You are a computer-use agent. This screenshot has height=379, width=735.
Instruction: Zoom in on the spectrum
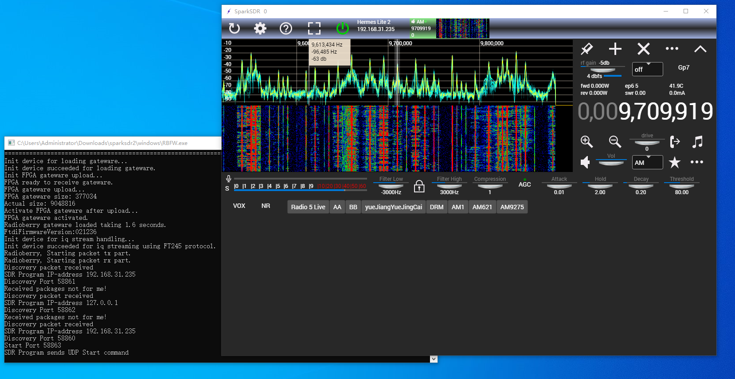point(586,141)
